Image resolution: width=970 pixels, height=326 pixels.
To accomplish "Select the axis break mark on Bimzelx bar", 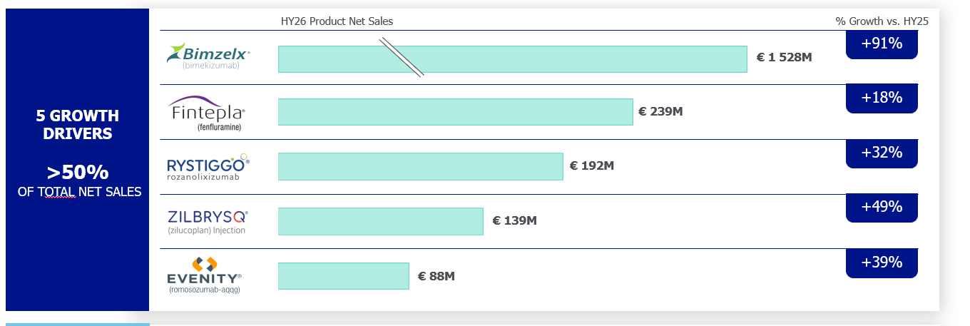I will point(402,57).
